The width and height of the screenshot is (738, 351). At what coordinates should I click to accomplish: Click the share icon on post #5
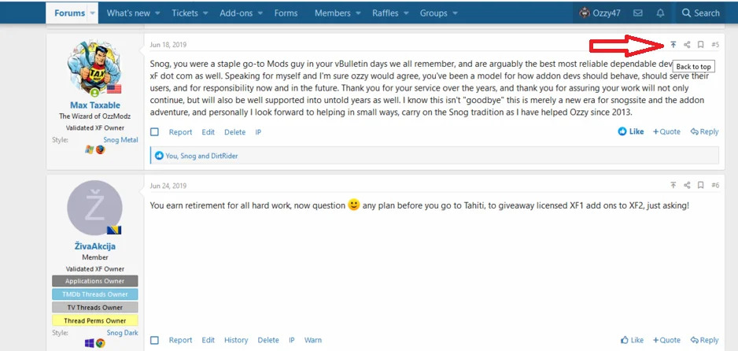point(687,45)
